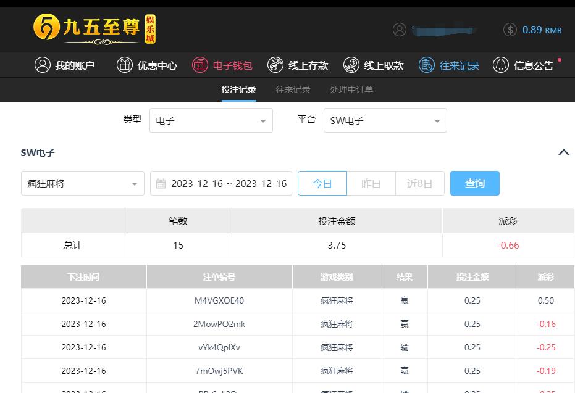Click the 0.89 RMB balance
This screenshot has height=393, width=575.
point(542,30)
